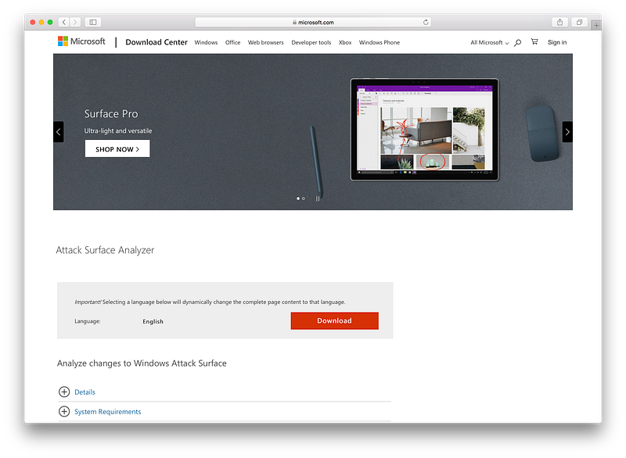626x458 pixels.
Task: Click the green Safari fullscreen button
Action: [x=50, y=22]
